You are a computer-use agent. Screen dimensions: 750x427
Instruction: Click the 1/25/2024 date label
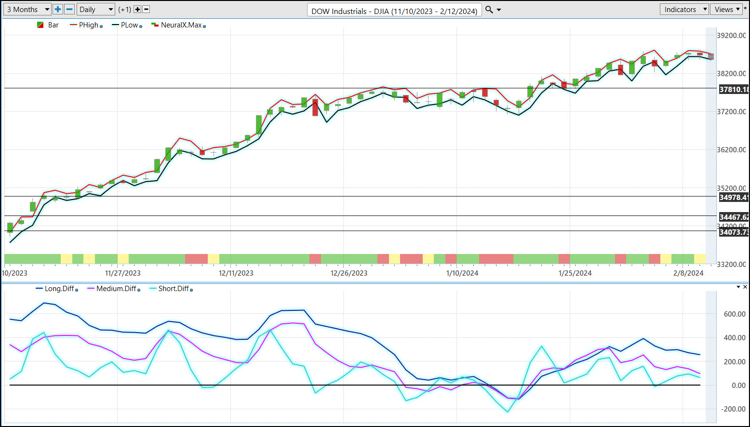[x=575, y=273]
